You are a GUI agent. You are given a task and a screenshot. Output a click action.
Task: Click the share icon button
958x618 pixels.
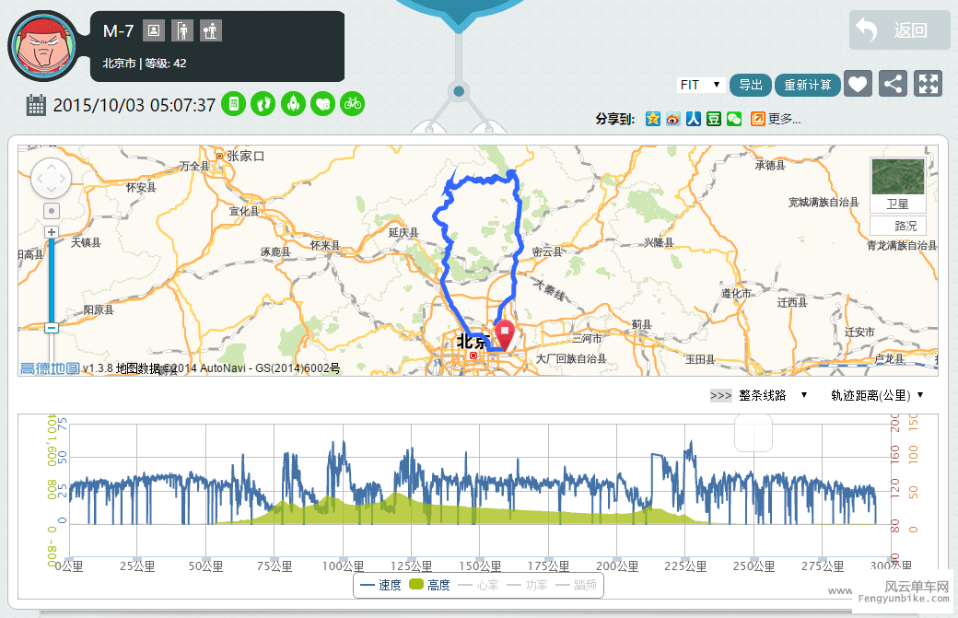tap(893, 84)
